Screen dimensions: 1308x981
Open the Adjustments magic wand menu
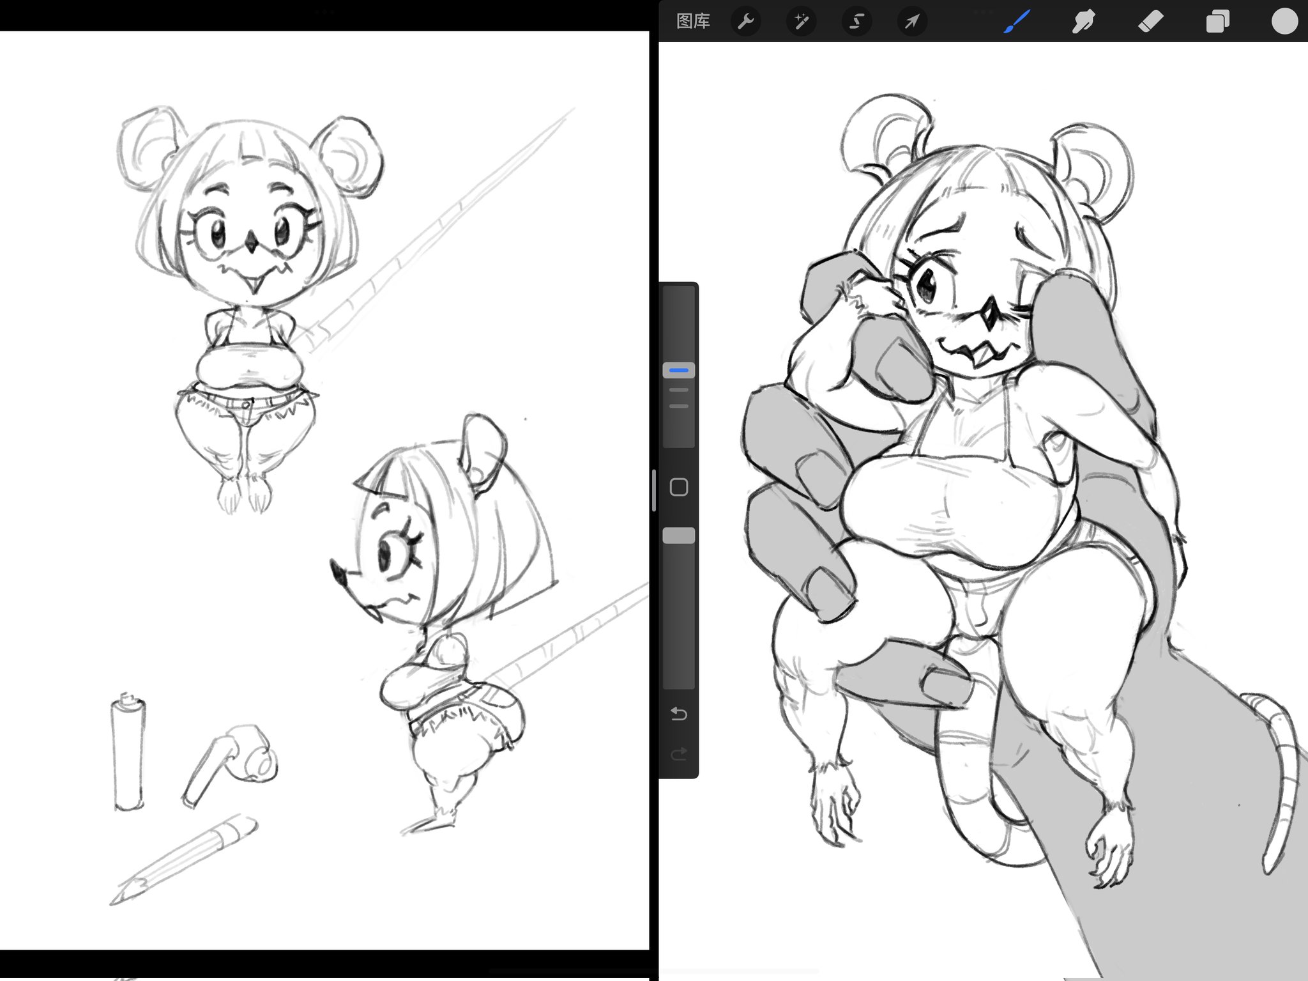pyautogui.click(x=801, y=22)
